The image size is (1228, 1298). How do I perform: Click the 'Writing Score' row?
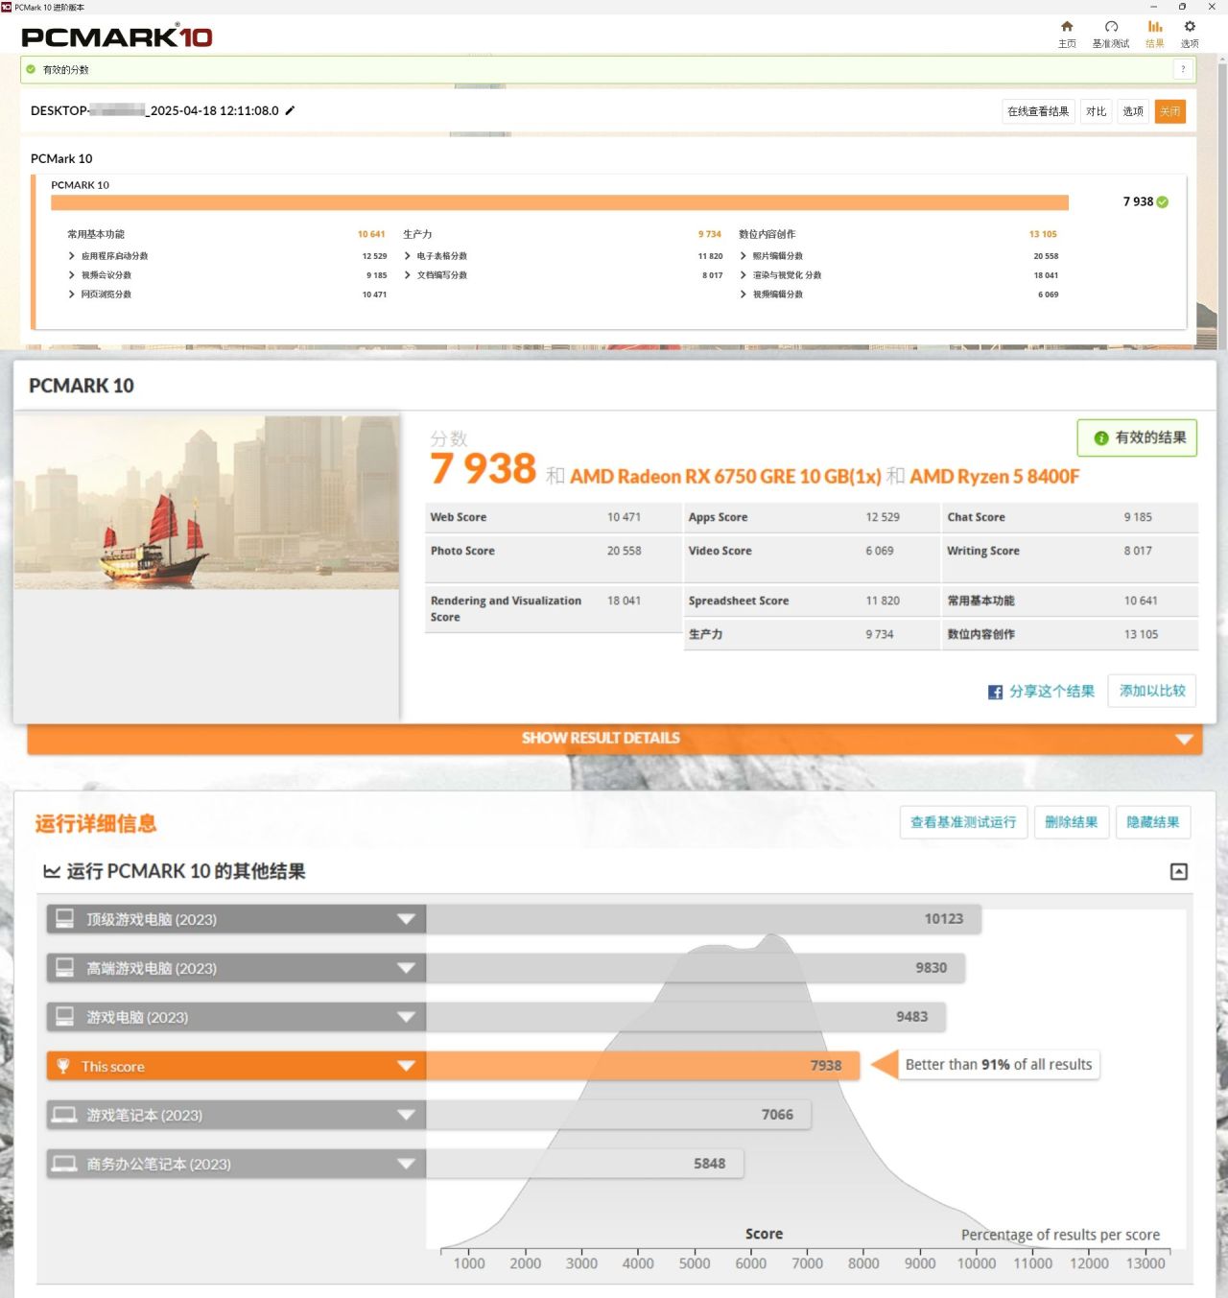tap(1070, 559)
